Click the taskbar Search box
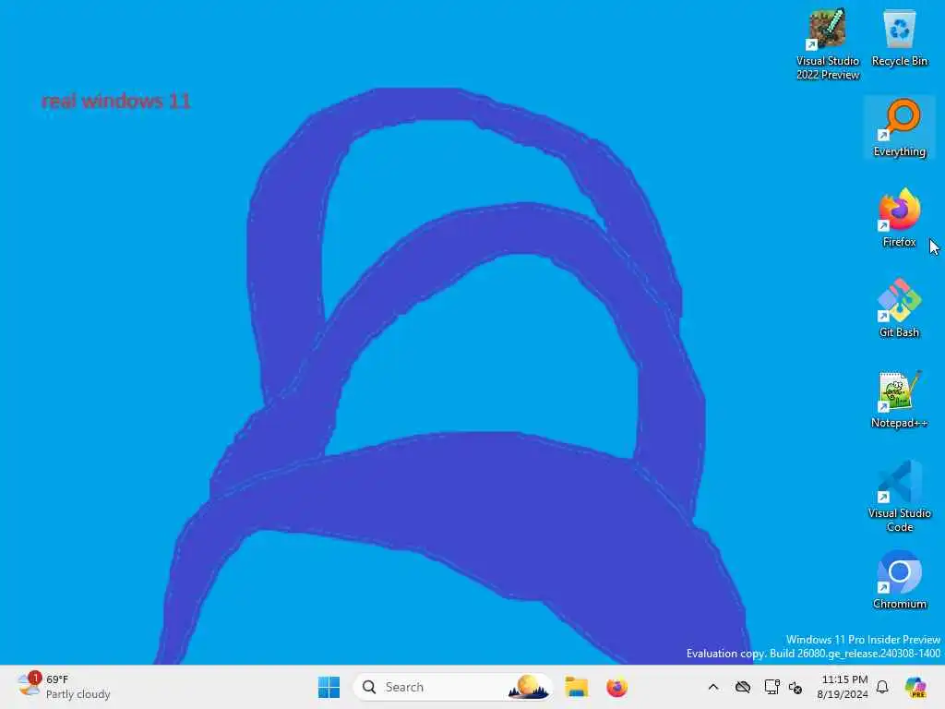Screen dimensions: 945x709 (x=452, y=687)
